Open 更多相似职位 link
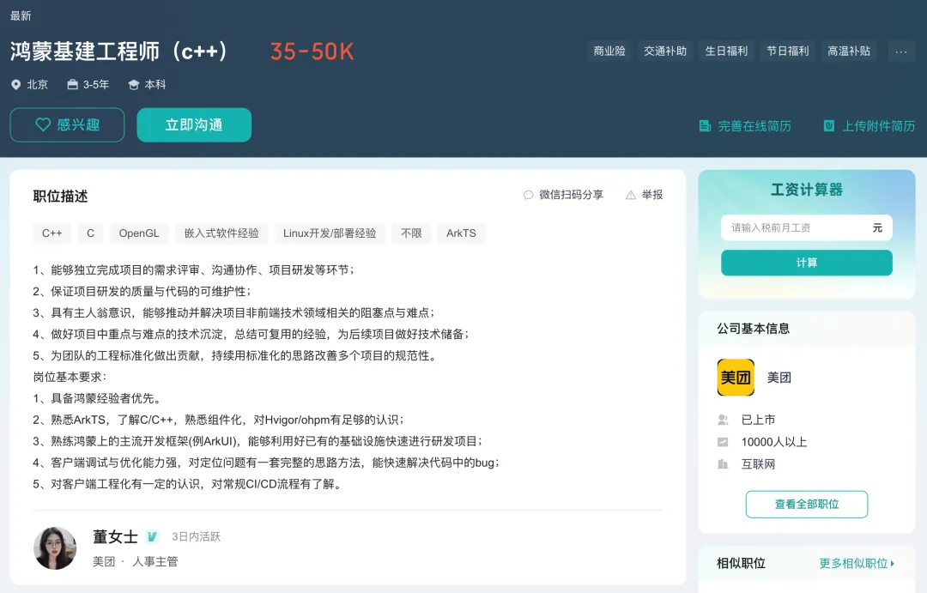The image size is (927, 593). tap(857, 564)
